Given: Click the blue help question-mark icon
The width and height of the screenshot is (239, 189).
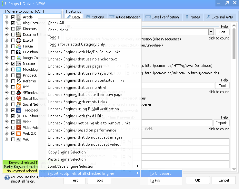Looking at the screenshot, I should (x=7, y=178).
